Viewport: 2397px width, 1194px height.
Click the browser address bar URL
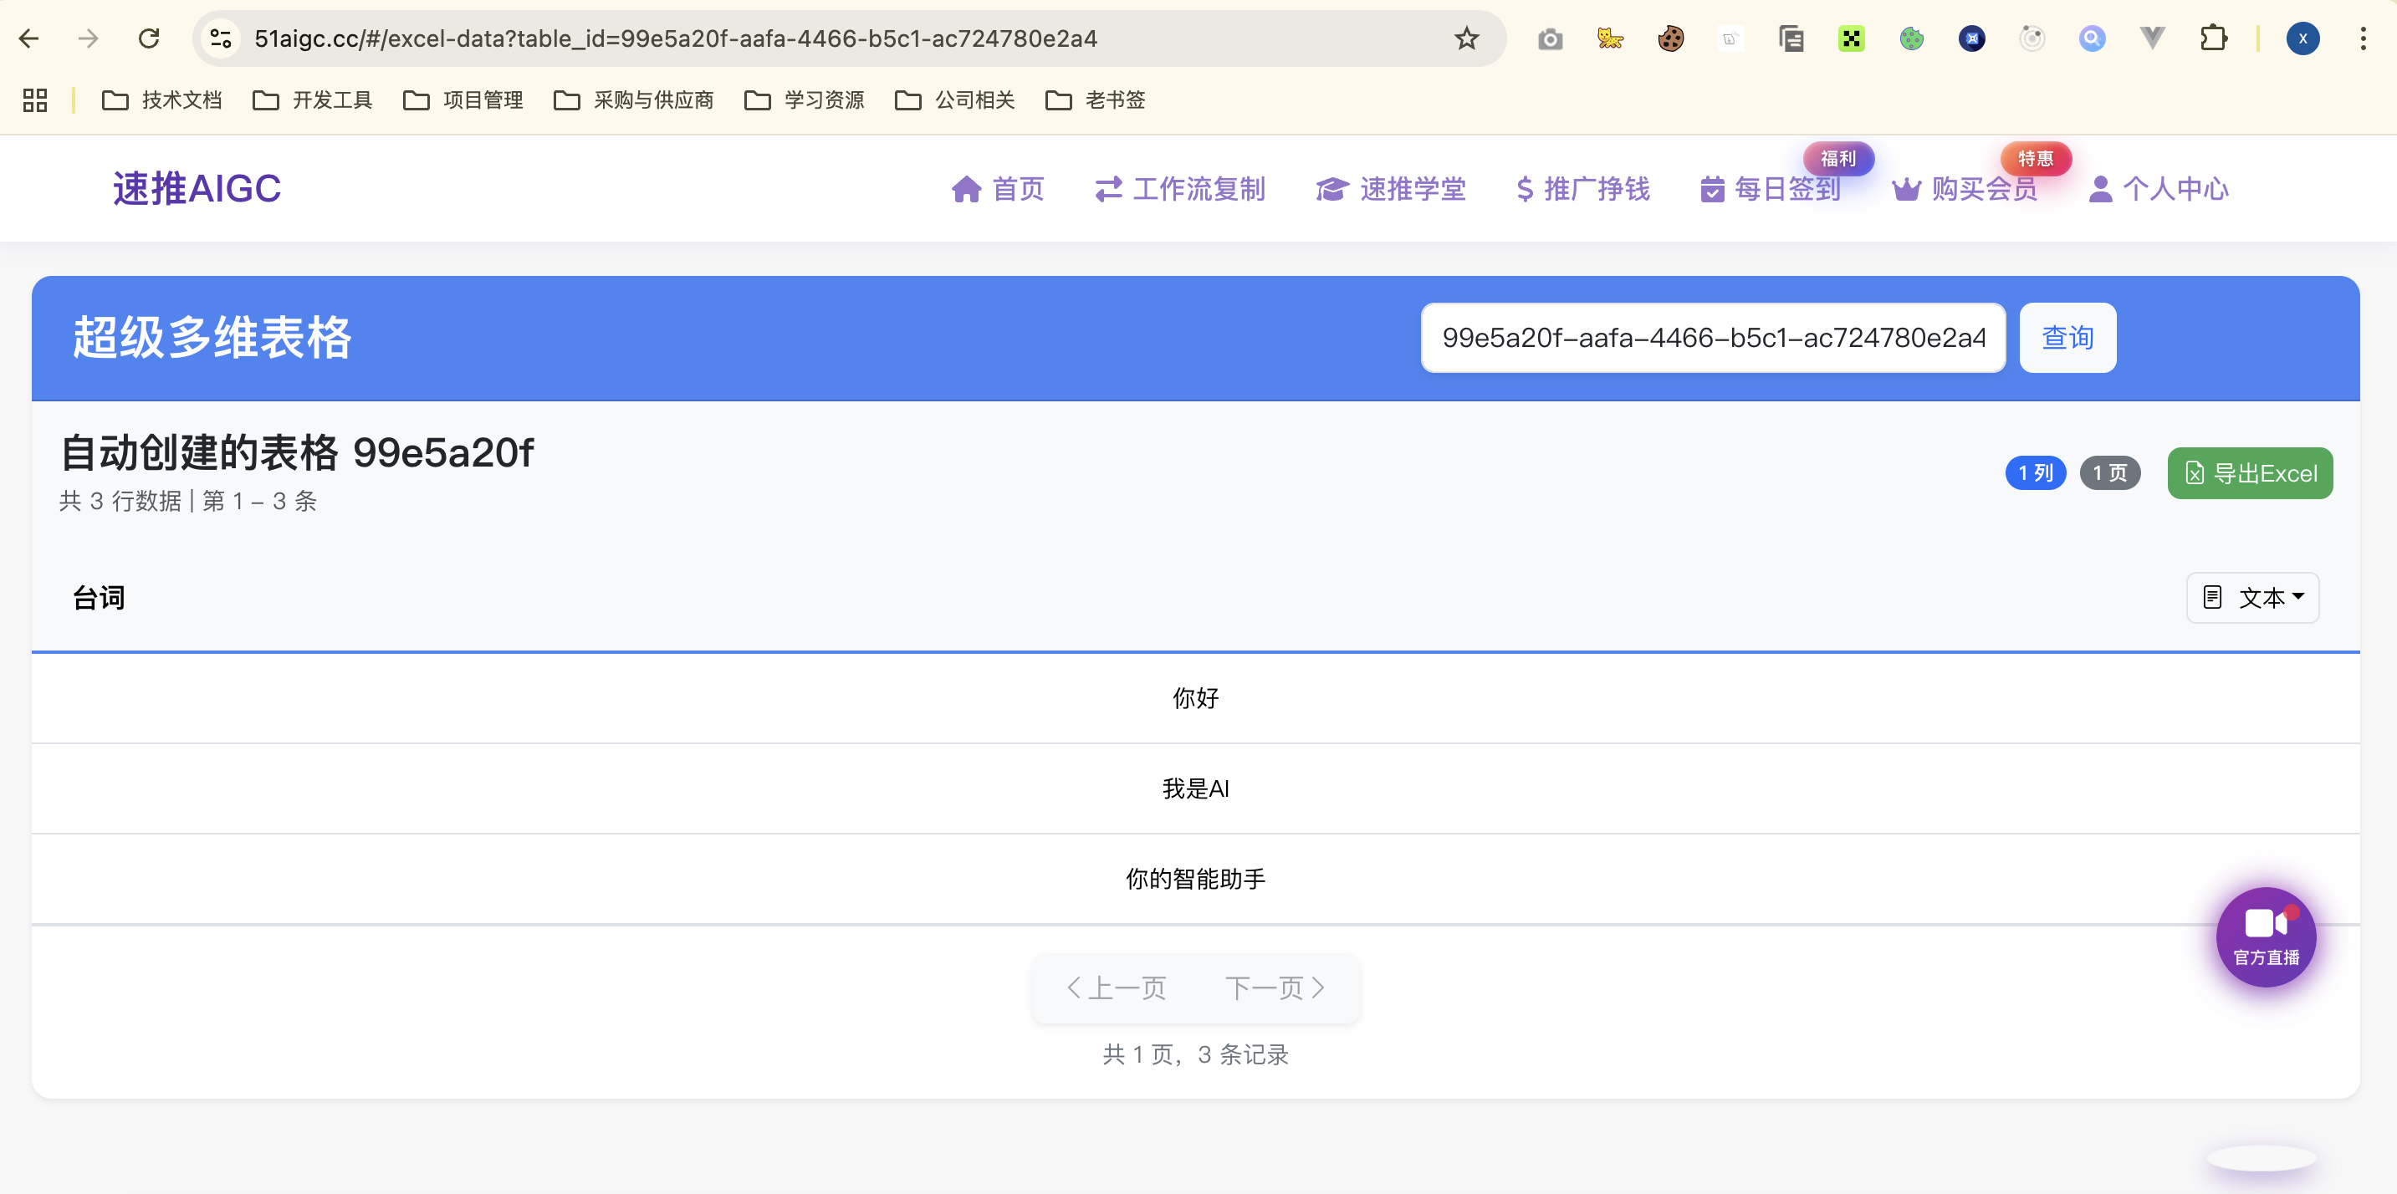point(676,38)
